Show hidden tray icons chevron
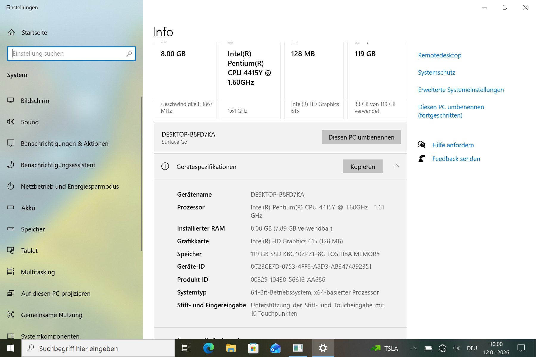 point(414,348)
